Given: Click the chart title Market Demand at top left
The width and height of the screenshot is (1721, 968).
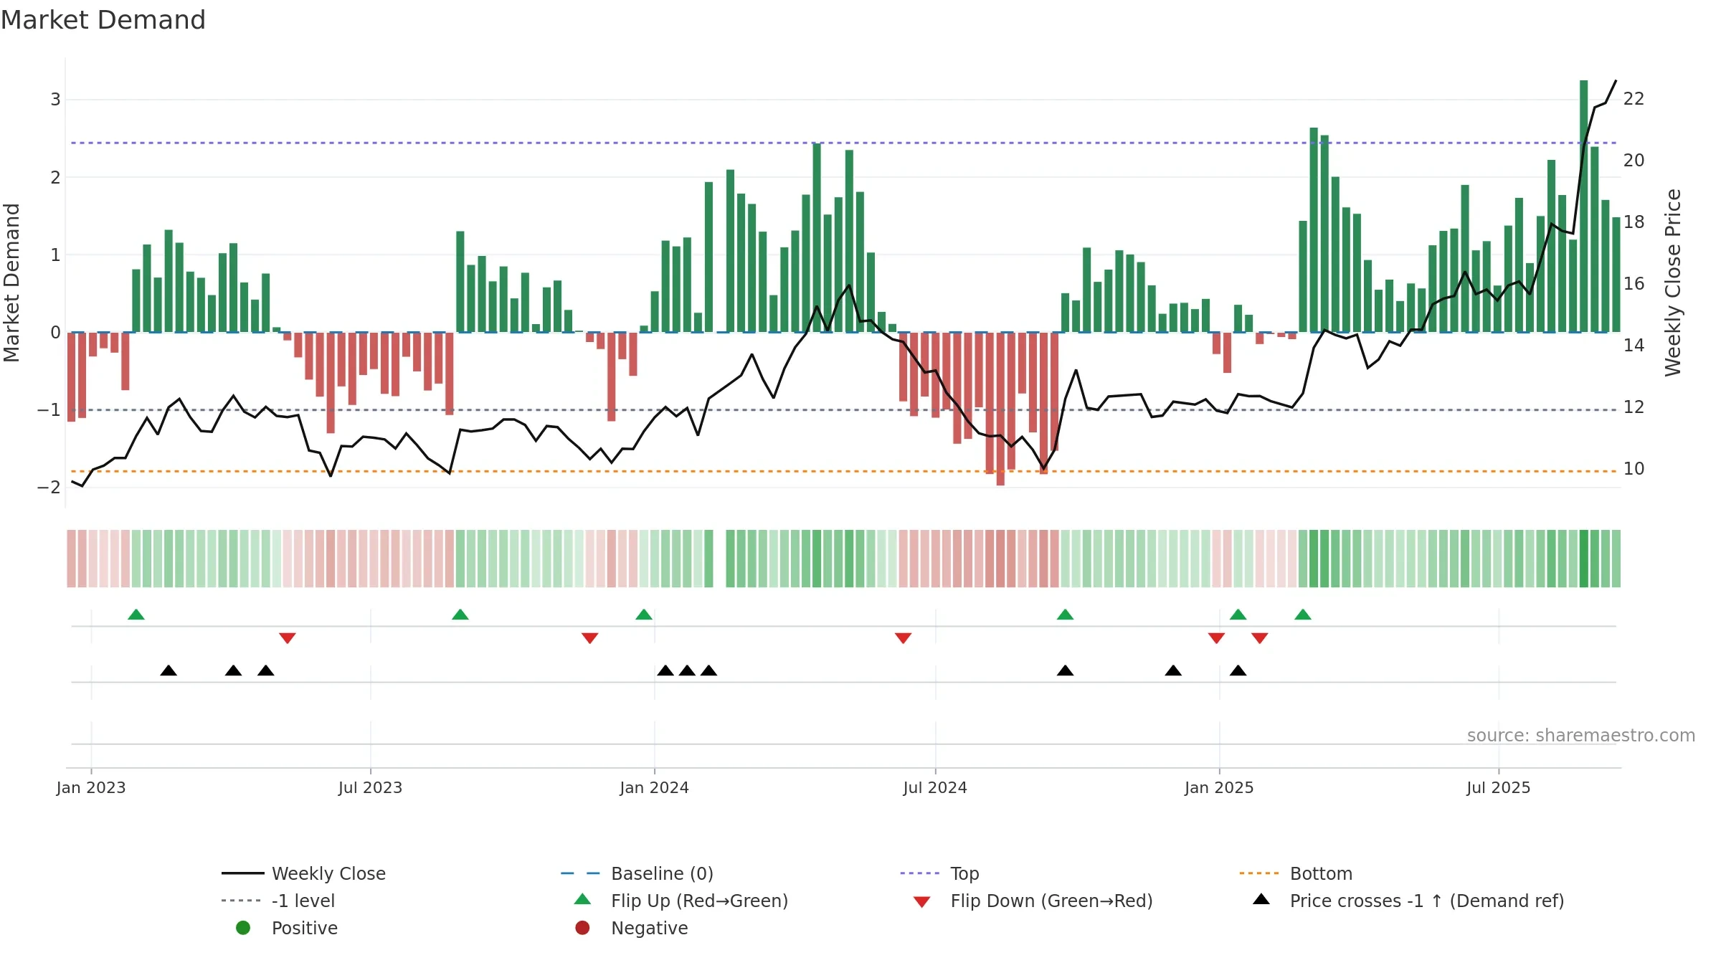Looking at the screenshot, I should pyautogui.click(x=103, y=20).
